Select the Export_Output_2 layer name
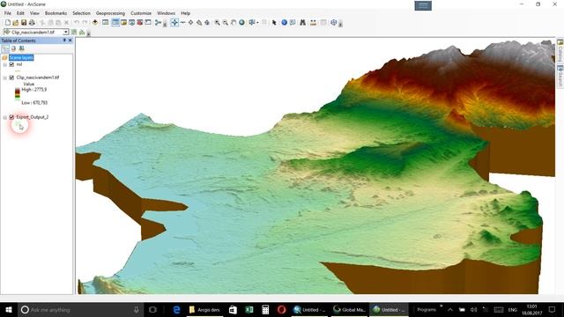Screen dimensions: 564x317 point(33,117)
